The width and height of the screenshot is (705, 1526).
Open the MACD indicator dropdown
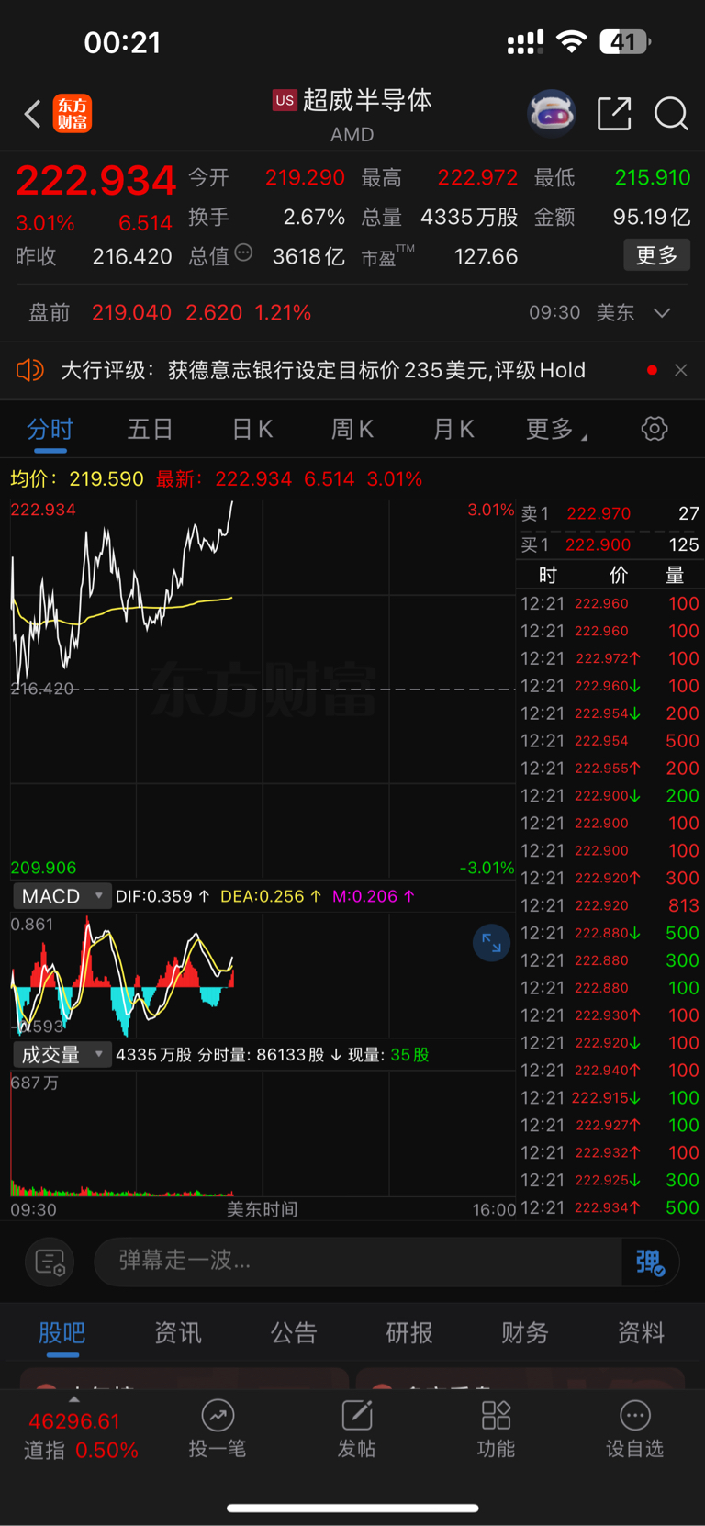coord(62,896)
